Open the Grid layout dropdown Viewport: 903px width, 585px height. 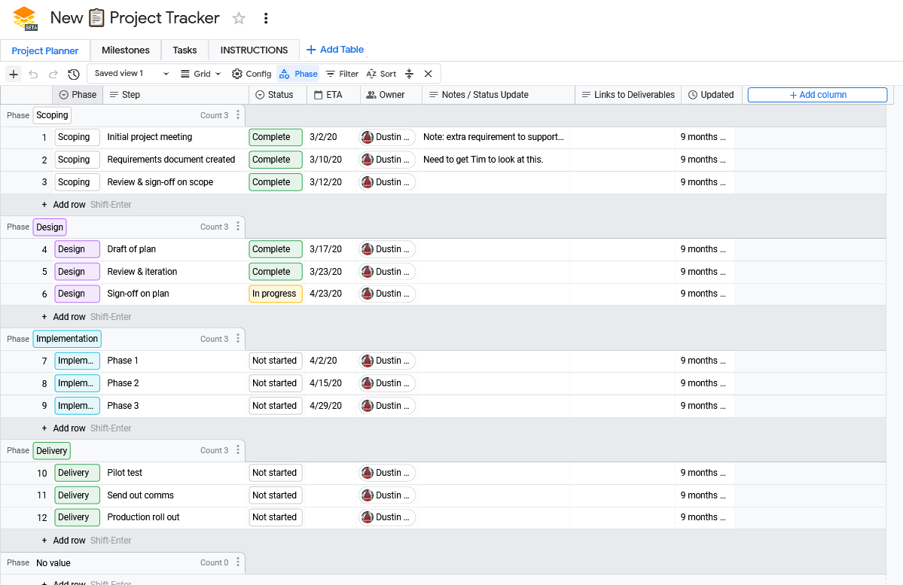(x=201, y=74)
